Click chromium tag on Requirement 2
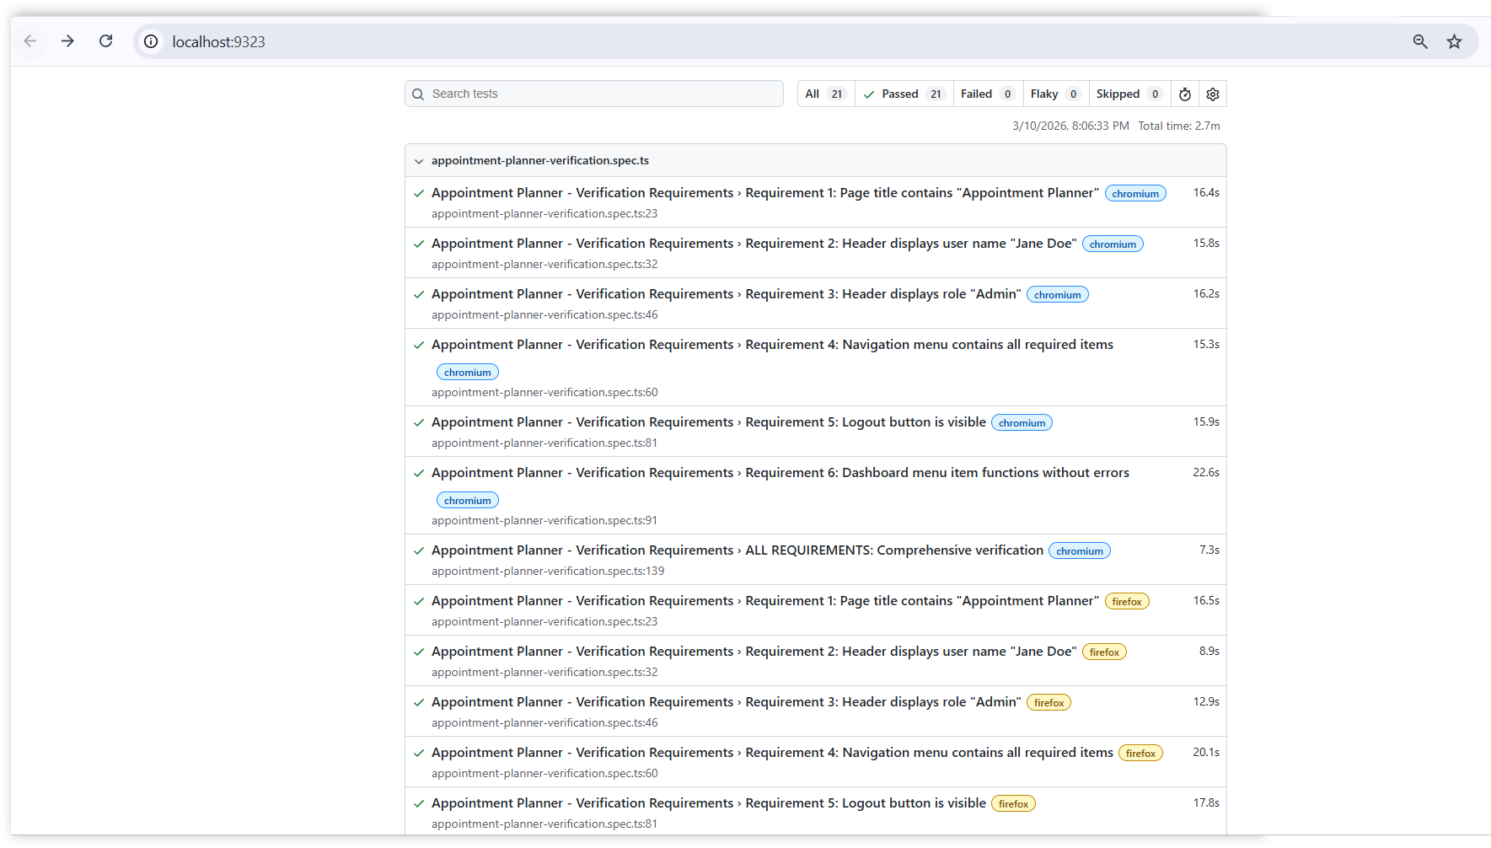 (x=1113, y=244)
